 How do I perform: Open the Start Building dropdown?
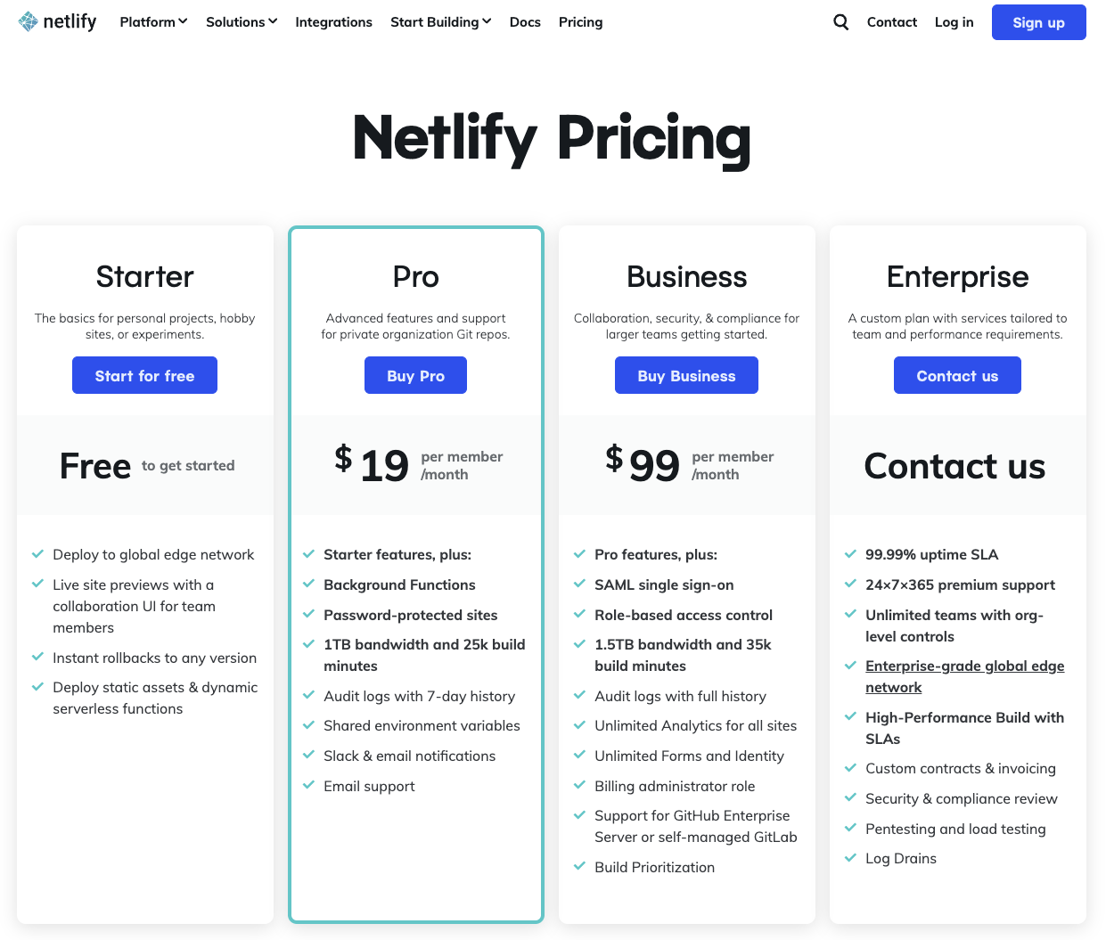(440, 22)
